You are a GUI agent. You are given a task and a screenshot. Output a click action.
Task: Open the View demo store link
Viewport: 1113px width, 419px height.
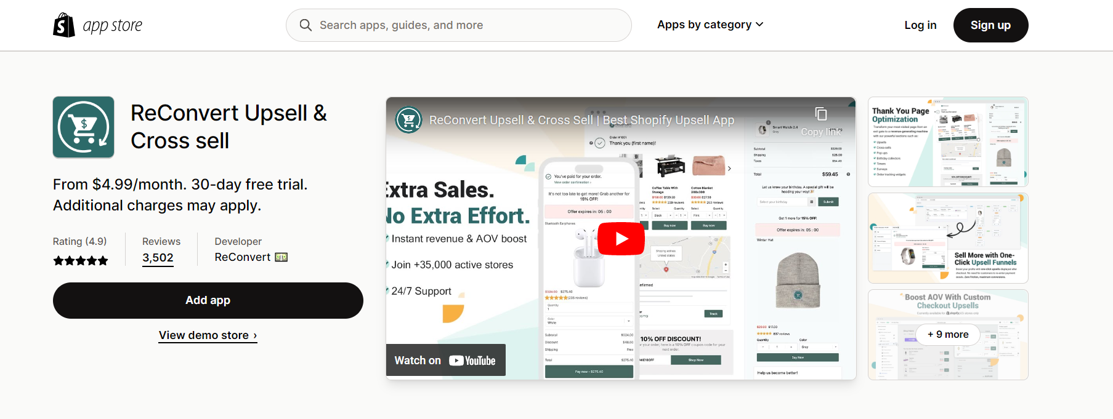tap(208, 335)
